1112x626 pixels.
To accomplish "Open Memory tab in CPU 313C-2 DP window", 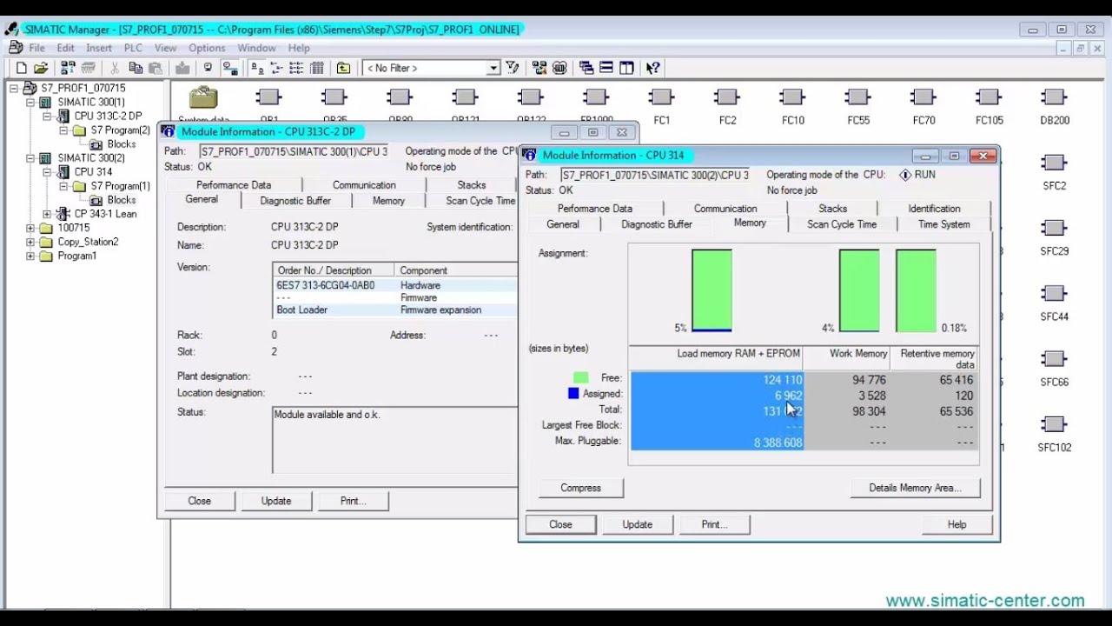I will (x=388, y=201).
